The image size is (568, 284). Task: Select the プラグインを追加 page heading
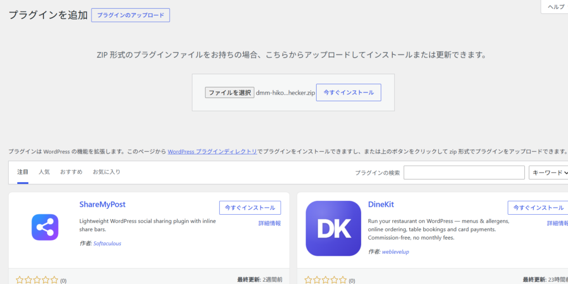(48, 15)
